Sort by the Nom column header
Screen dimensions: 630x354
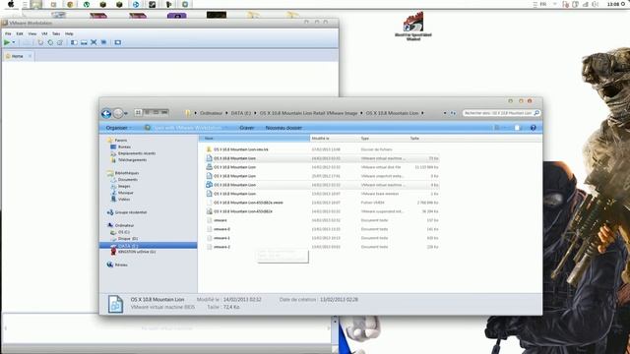point(254,139)
